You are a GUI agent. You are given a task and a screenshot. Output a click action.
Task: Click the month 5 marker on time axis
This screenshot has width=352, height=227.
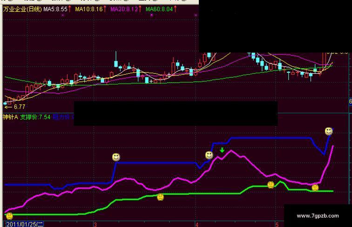tap(277, 224)
